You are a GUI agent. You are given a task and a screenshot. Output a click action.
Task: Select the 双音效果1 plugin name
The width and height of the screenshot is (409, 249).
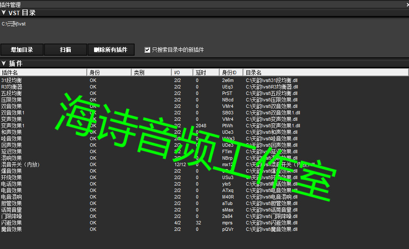click(x=13, y=113)
